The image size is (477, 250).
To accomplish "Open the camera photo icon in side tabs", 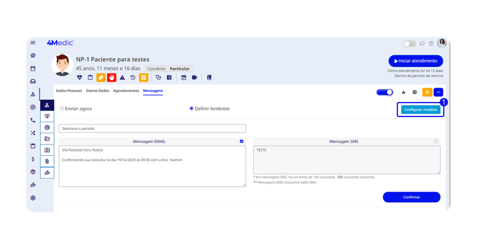I will click(47, 150).
